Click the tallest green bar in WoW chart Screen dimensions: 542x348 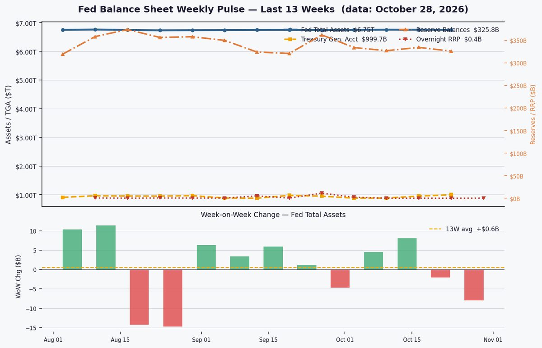click(106, 247)
